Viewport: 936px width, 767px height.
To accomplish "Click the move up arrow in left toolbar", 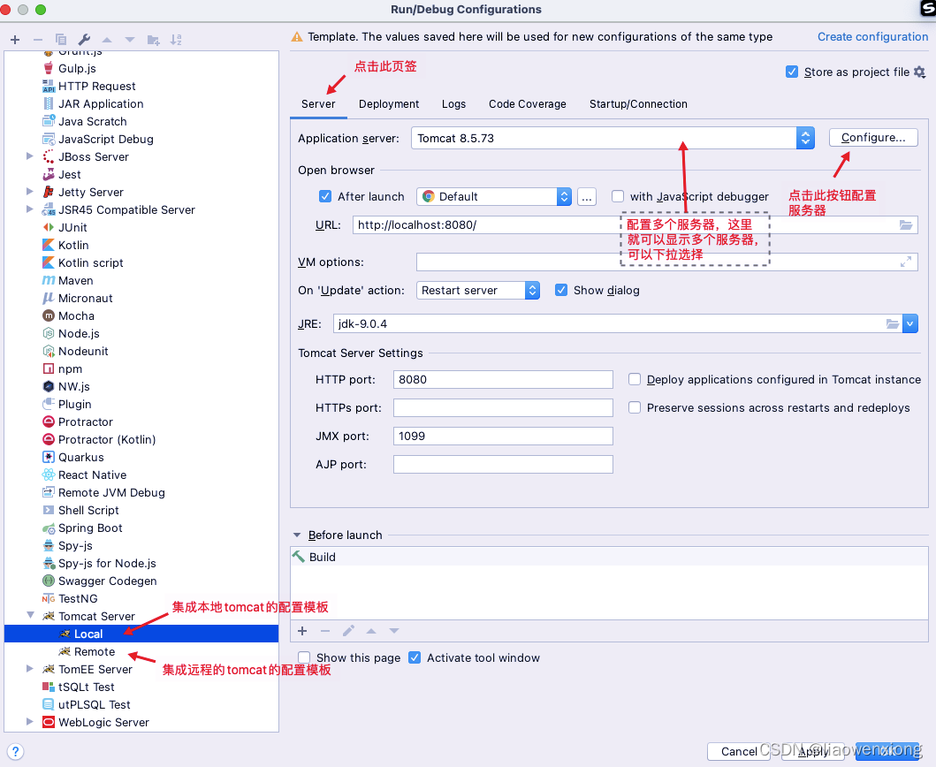I will (x=107, y=40).
